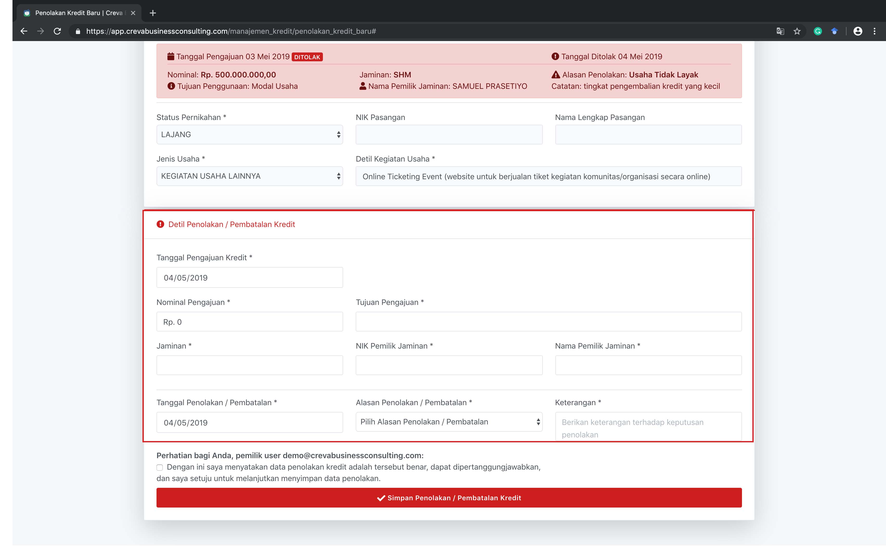The width and height of the screenshot is (886, 560).
Task: Click the empty Jaminan input field
Action: coord(250,365)
